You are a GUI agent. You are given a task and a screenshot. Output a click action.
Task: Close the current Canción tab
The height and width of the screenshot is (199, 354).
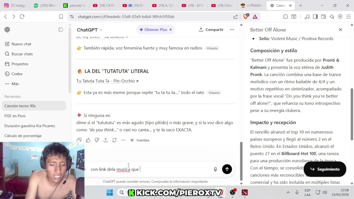(290, 6)
